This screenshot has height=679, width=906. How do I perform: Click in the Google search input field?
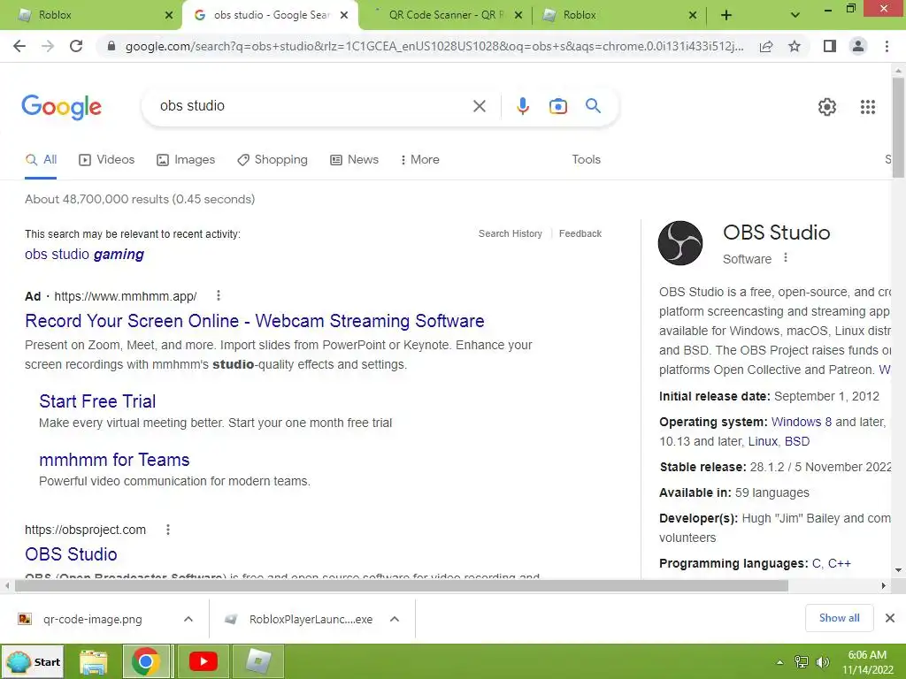[312, 106]
